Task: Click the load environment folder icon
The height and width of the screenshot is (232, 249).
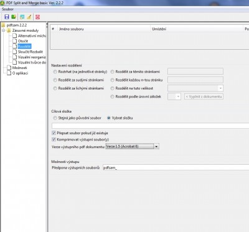Action: point(14,17)
